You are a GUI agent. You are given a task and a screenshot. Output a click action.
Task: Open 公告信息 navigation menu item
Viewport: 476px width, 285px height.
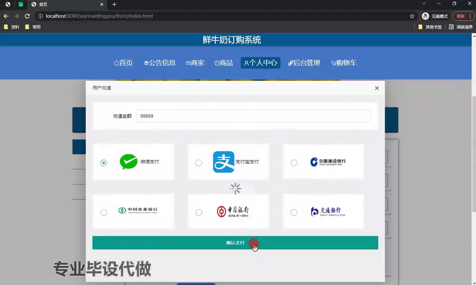[160, 63]
